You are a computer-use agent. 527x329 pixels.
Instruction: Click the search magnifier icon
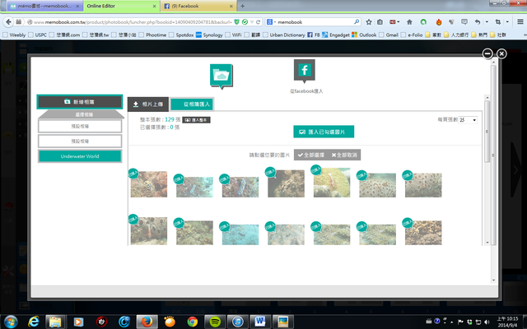(x=357, y=22)
